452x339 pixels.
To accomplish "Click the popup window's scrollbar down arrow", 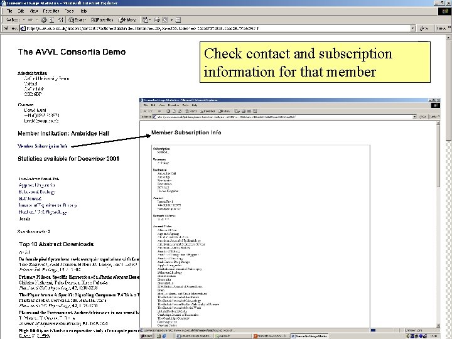I will tap(438, 326).
